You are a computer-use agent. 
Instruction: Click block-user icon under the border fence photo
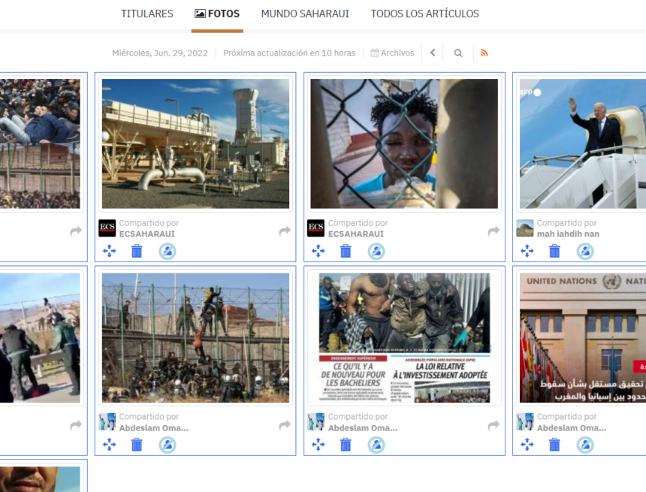coord(168,445)
